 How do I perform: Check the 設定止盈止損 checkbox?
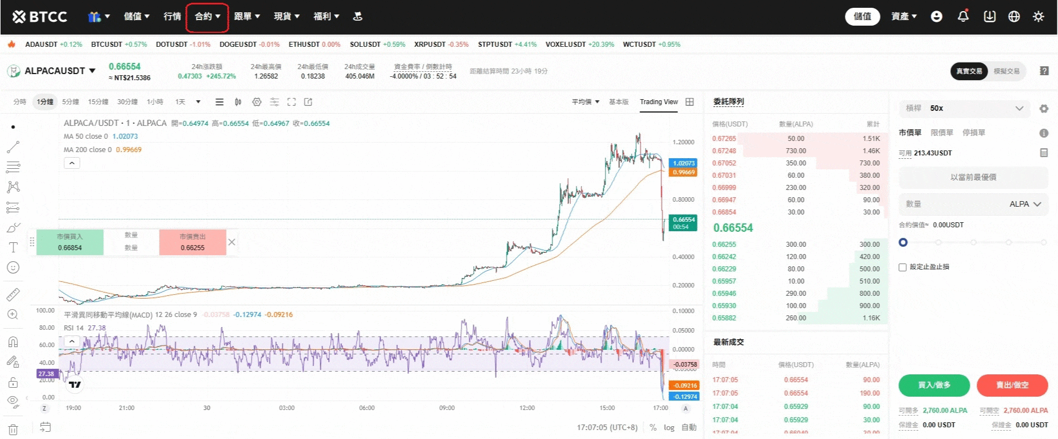902,267
